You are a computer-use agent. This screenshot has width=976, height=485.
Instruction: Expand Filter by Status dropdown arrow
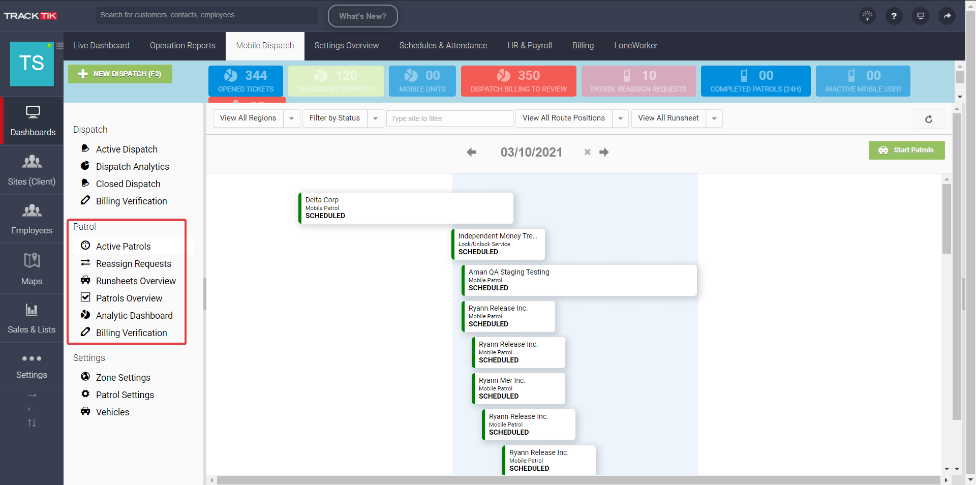pyautogui.click(x=375, y=118)
